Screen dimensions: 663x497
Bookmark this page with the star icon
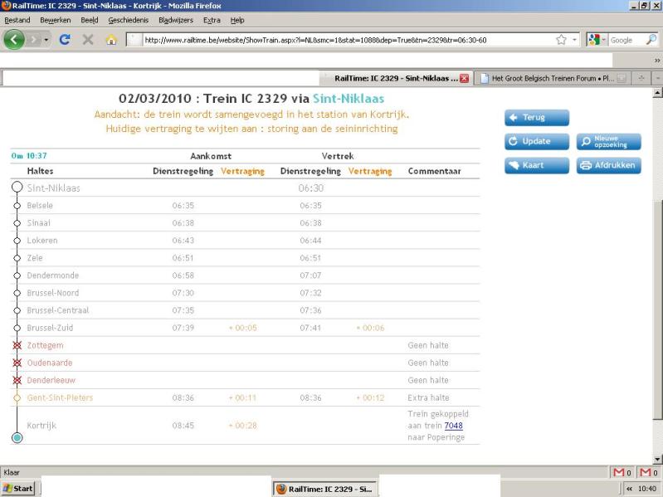[561, 39]
